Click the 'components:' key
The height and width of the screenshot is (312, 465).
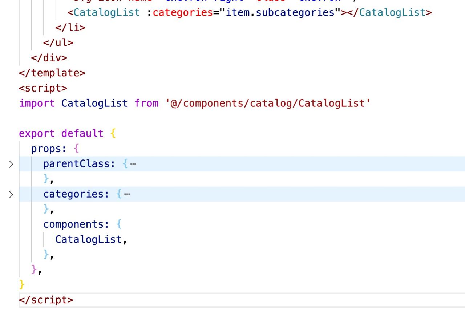76,224
